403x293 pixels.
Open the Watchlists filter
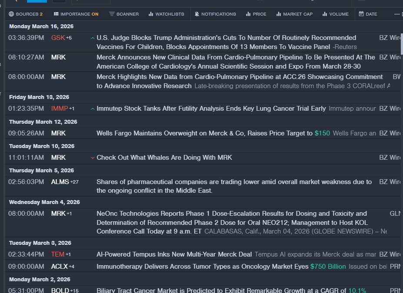coord(166,14)
